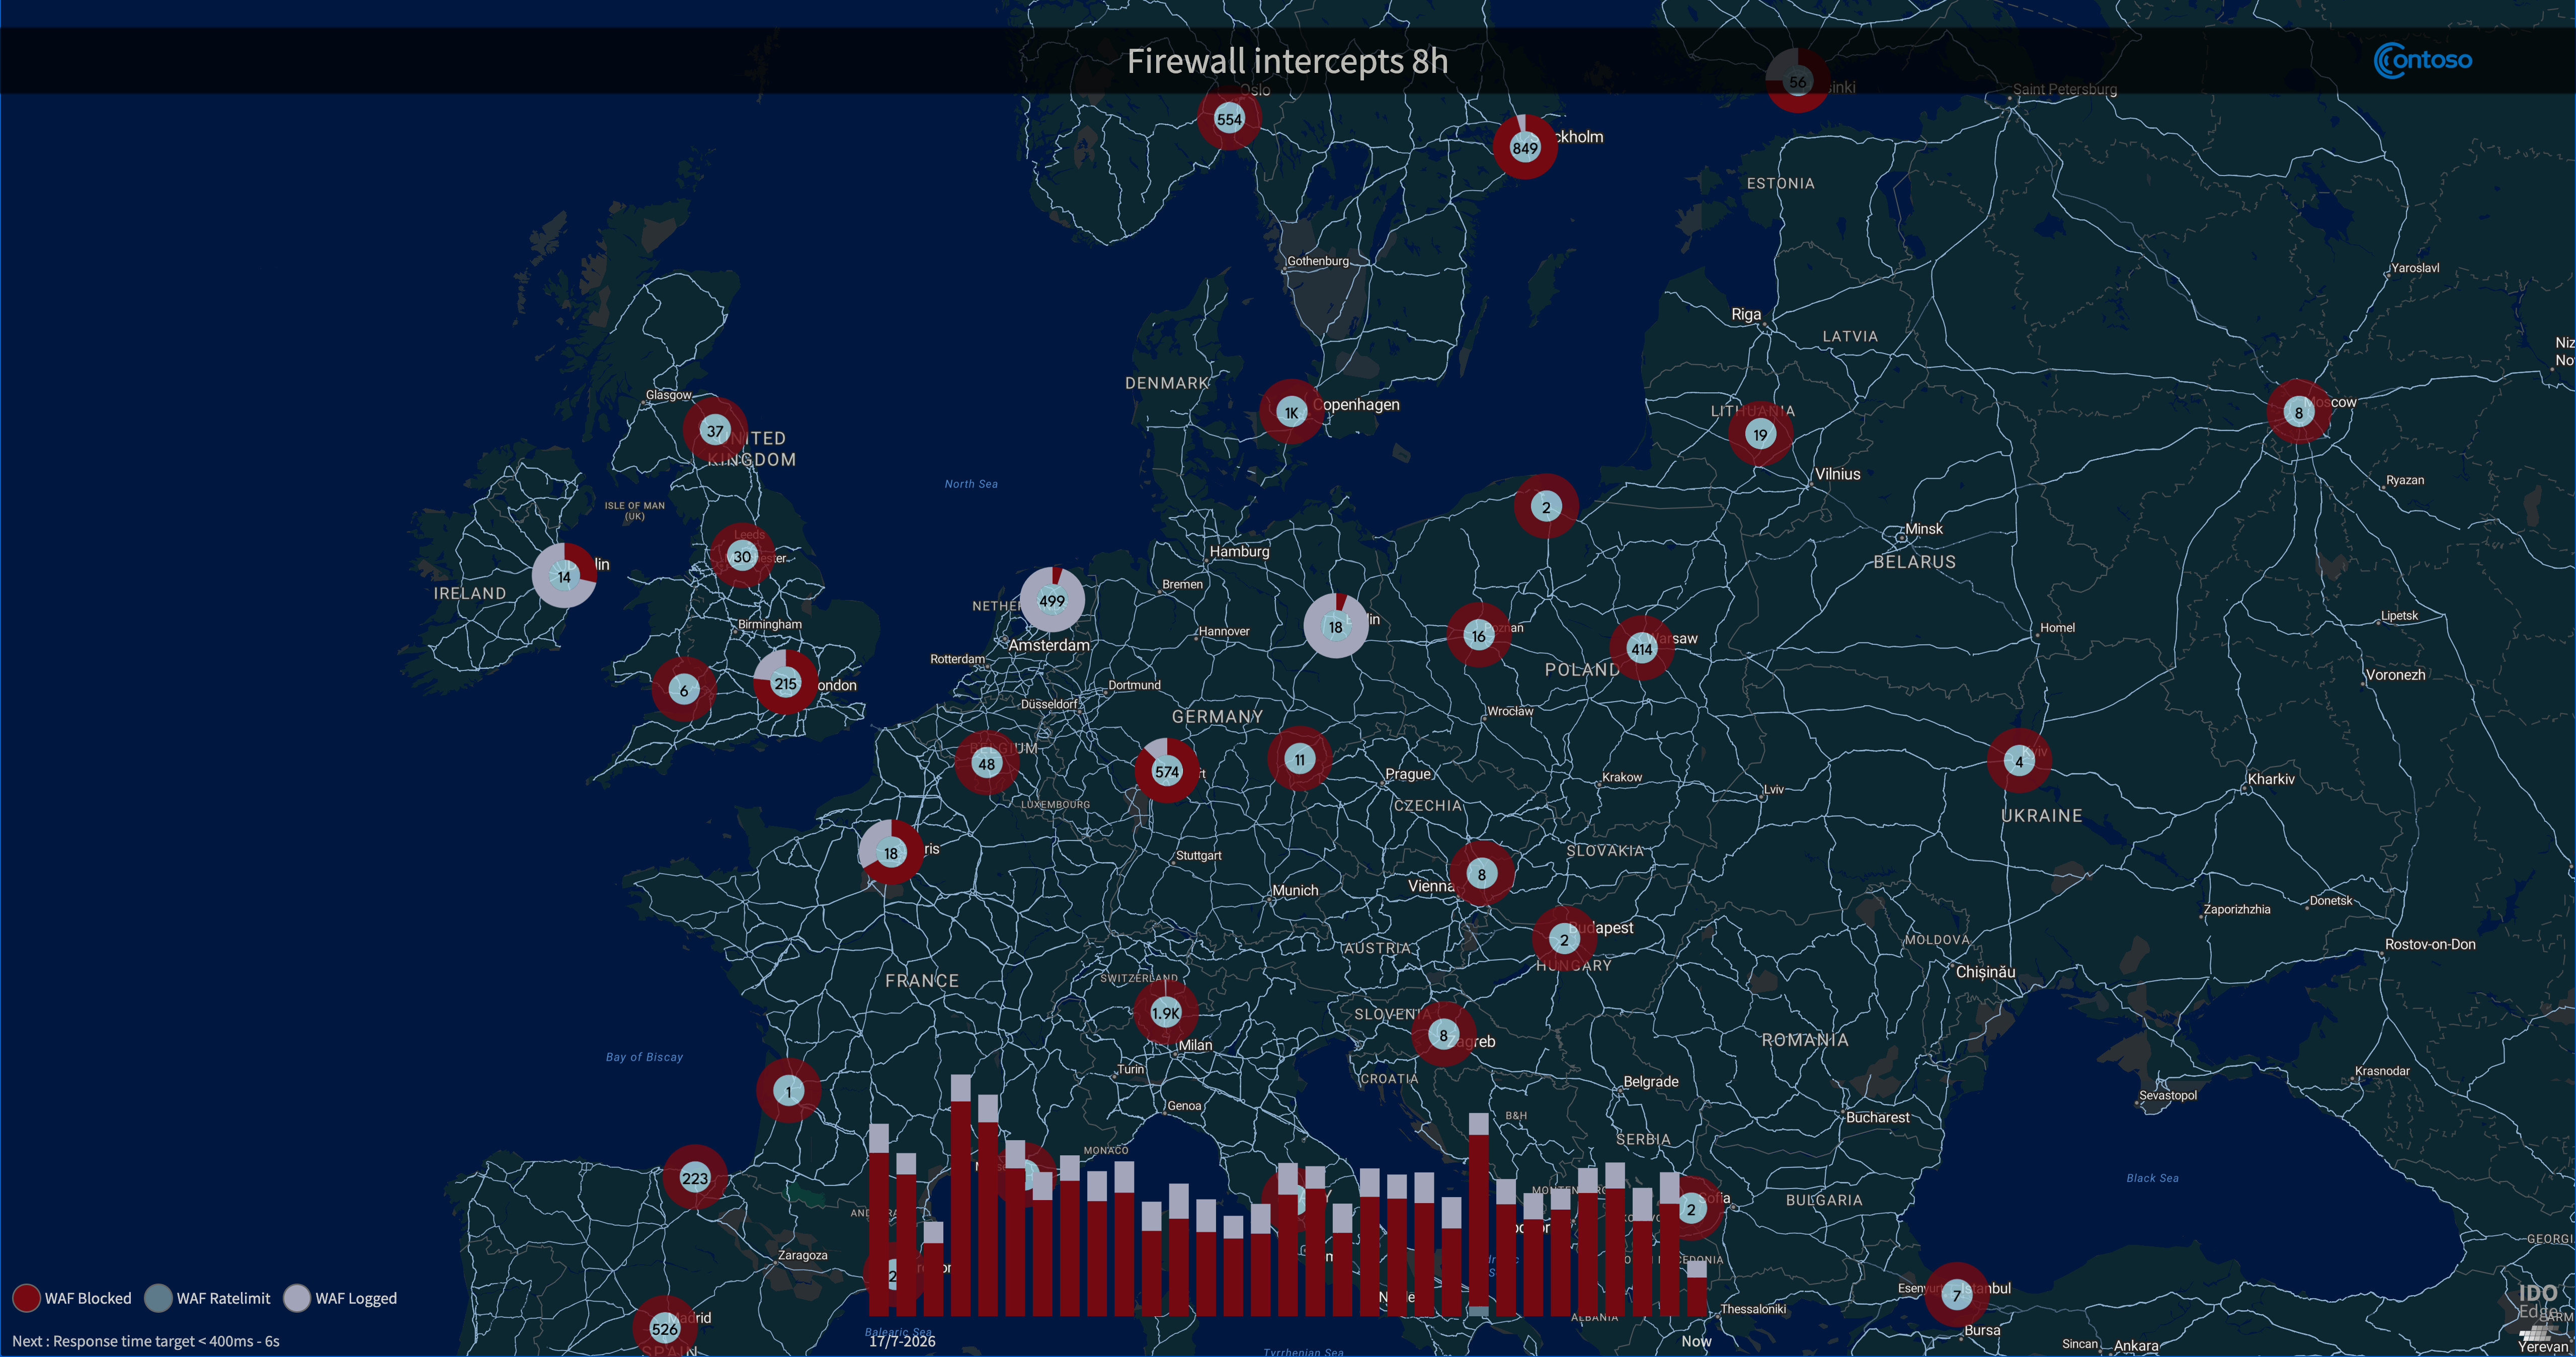Click the 'Prague' city label
This screenshot has width=2576, height=1357.
pos(1408,774)
